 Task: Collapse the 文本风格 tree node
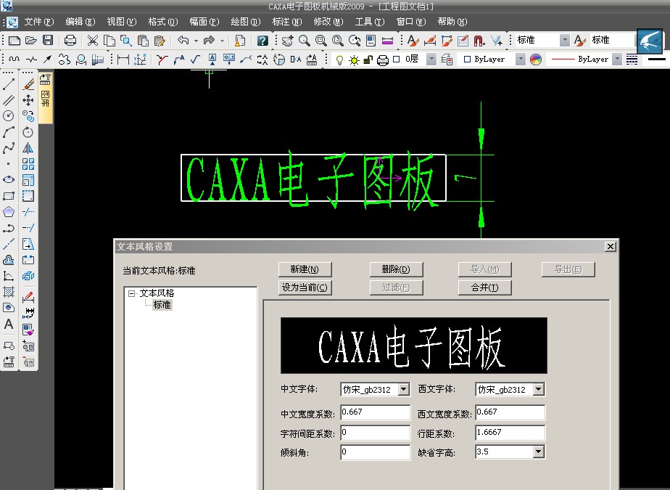(x=132, y=293)
